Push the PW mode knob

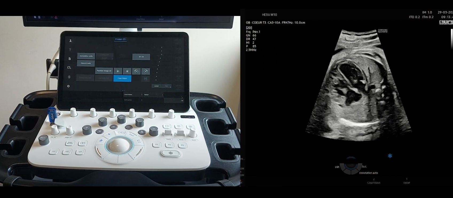(x=122, y=119)
